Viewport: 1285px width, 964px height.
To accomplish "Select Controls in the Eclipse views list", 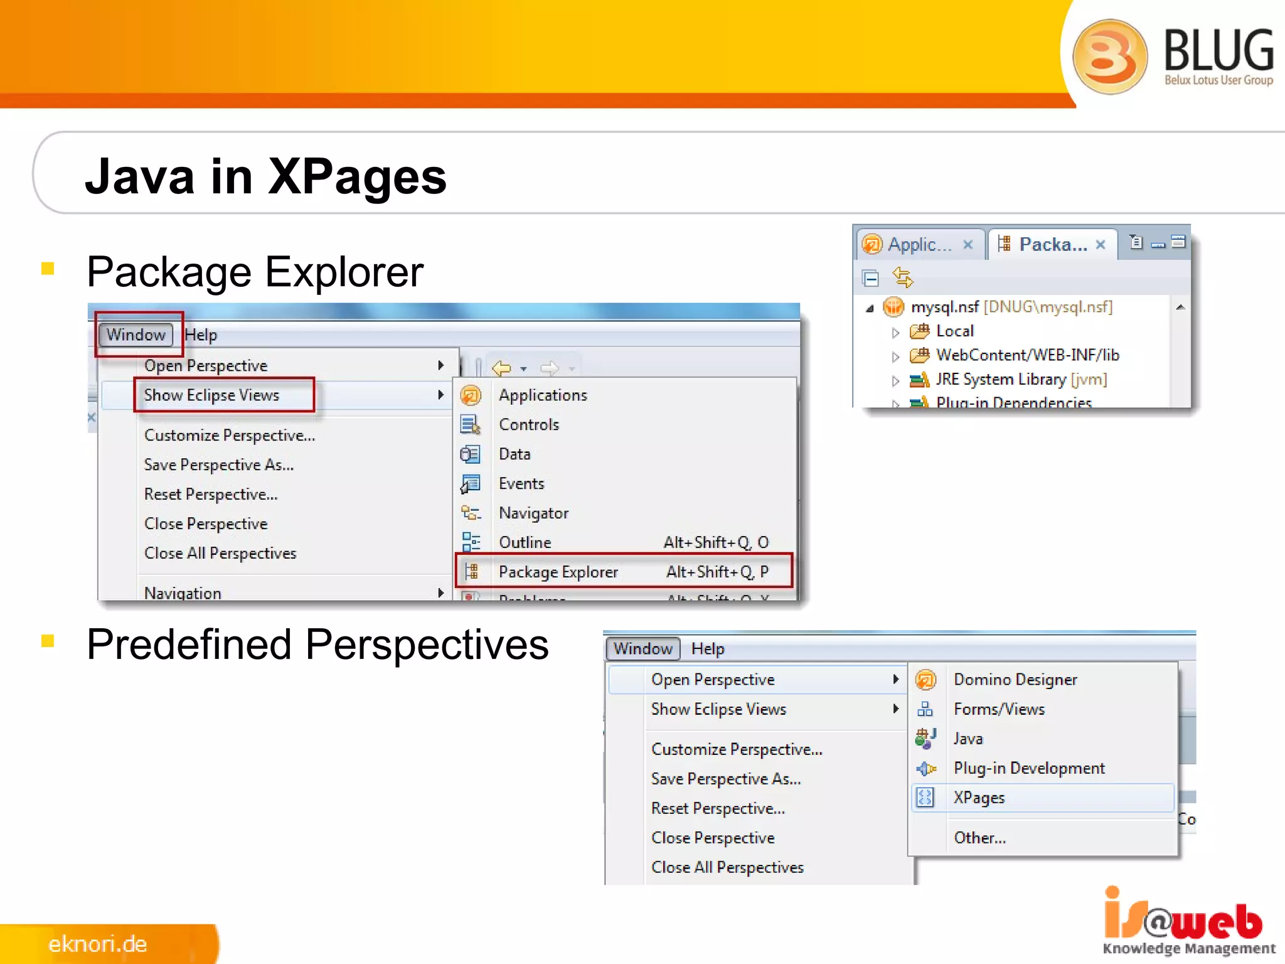I will pyautogui.click(x=529, y=425).
